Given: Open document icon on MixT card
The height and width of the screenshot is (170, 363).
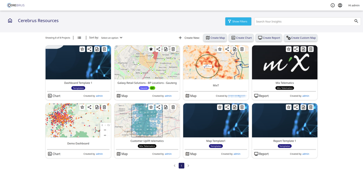Looking at the screenshot, I should (x=235, y=49).
